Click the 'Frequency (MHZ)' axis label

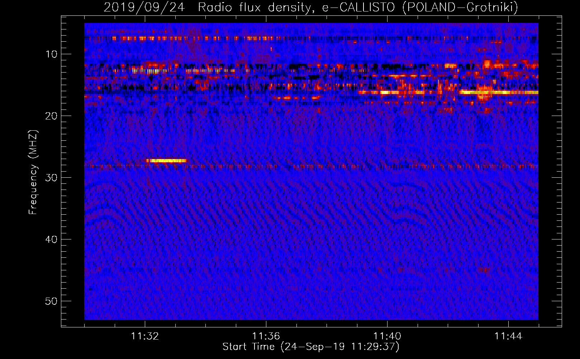pyautogui.click(x=33, y=172)
